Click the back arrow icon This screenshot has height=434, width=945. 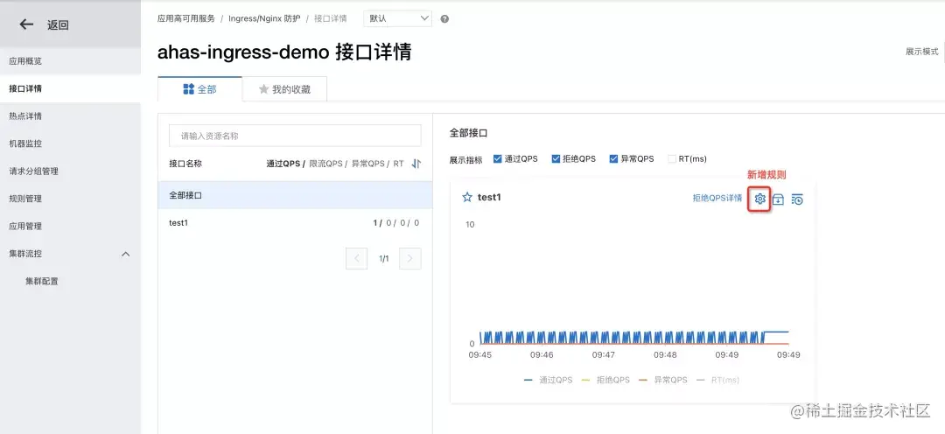coord(26,24)
